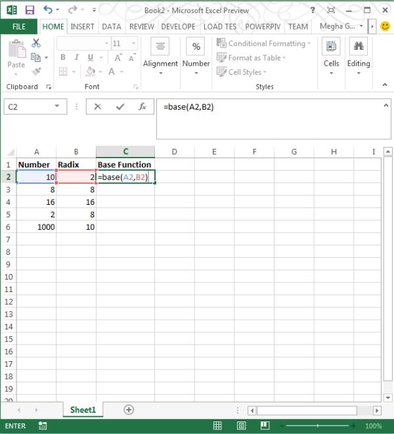Click the Borders icon
Image resolution: width=394 pixels, height=434 pixels.
[x=63, y=72]
